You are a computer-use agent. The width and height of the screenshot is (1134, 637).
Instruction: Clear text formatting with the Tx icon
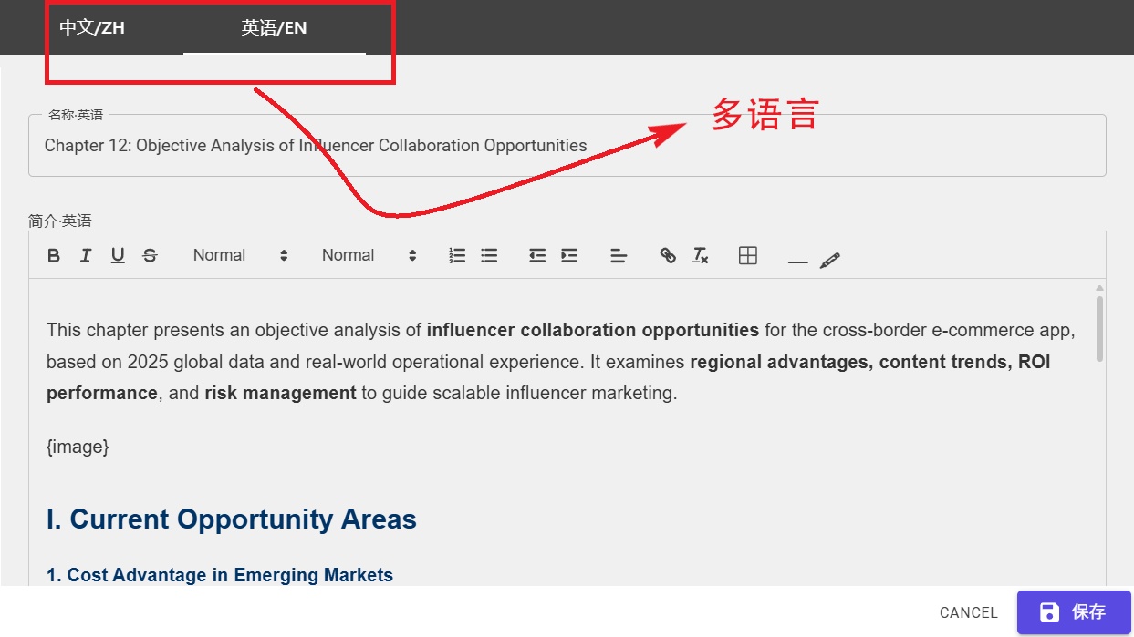pyautogui.click(x=700, y=256)
